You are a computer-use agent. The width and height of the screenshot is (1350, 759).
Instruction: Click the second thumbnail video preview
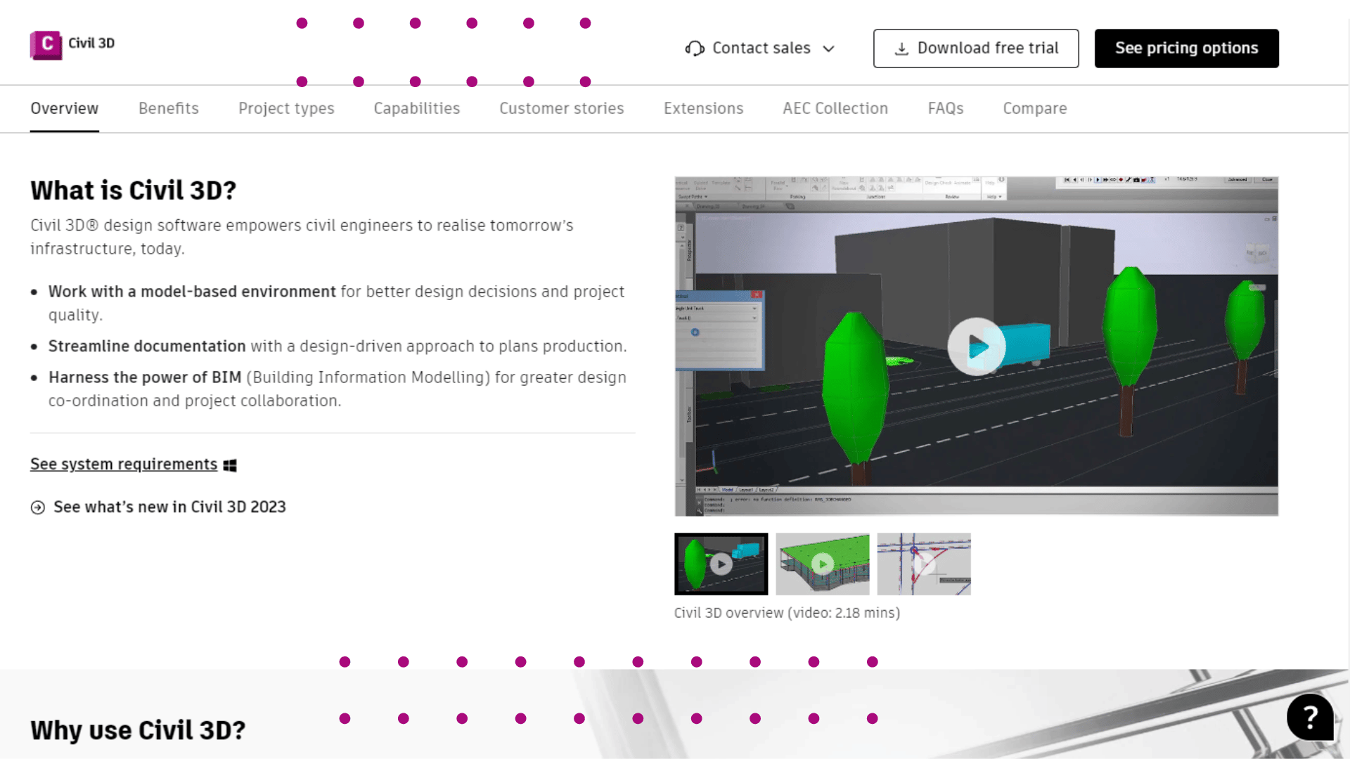821,564
